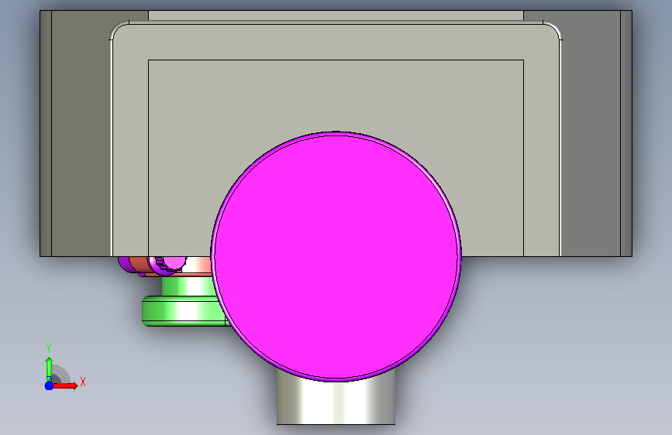672x435 pixels.
Task: Select the small red-brown part beside the purple knob
Action: pyautogui.click(x=138, y=264)
